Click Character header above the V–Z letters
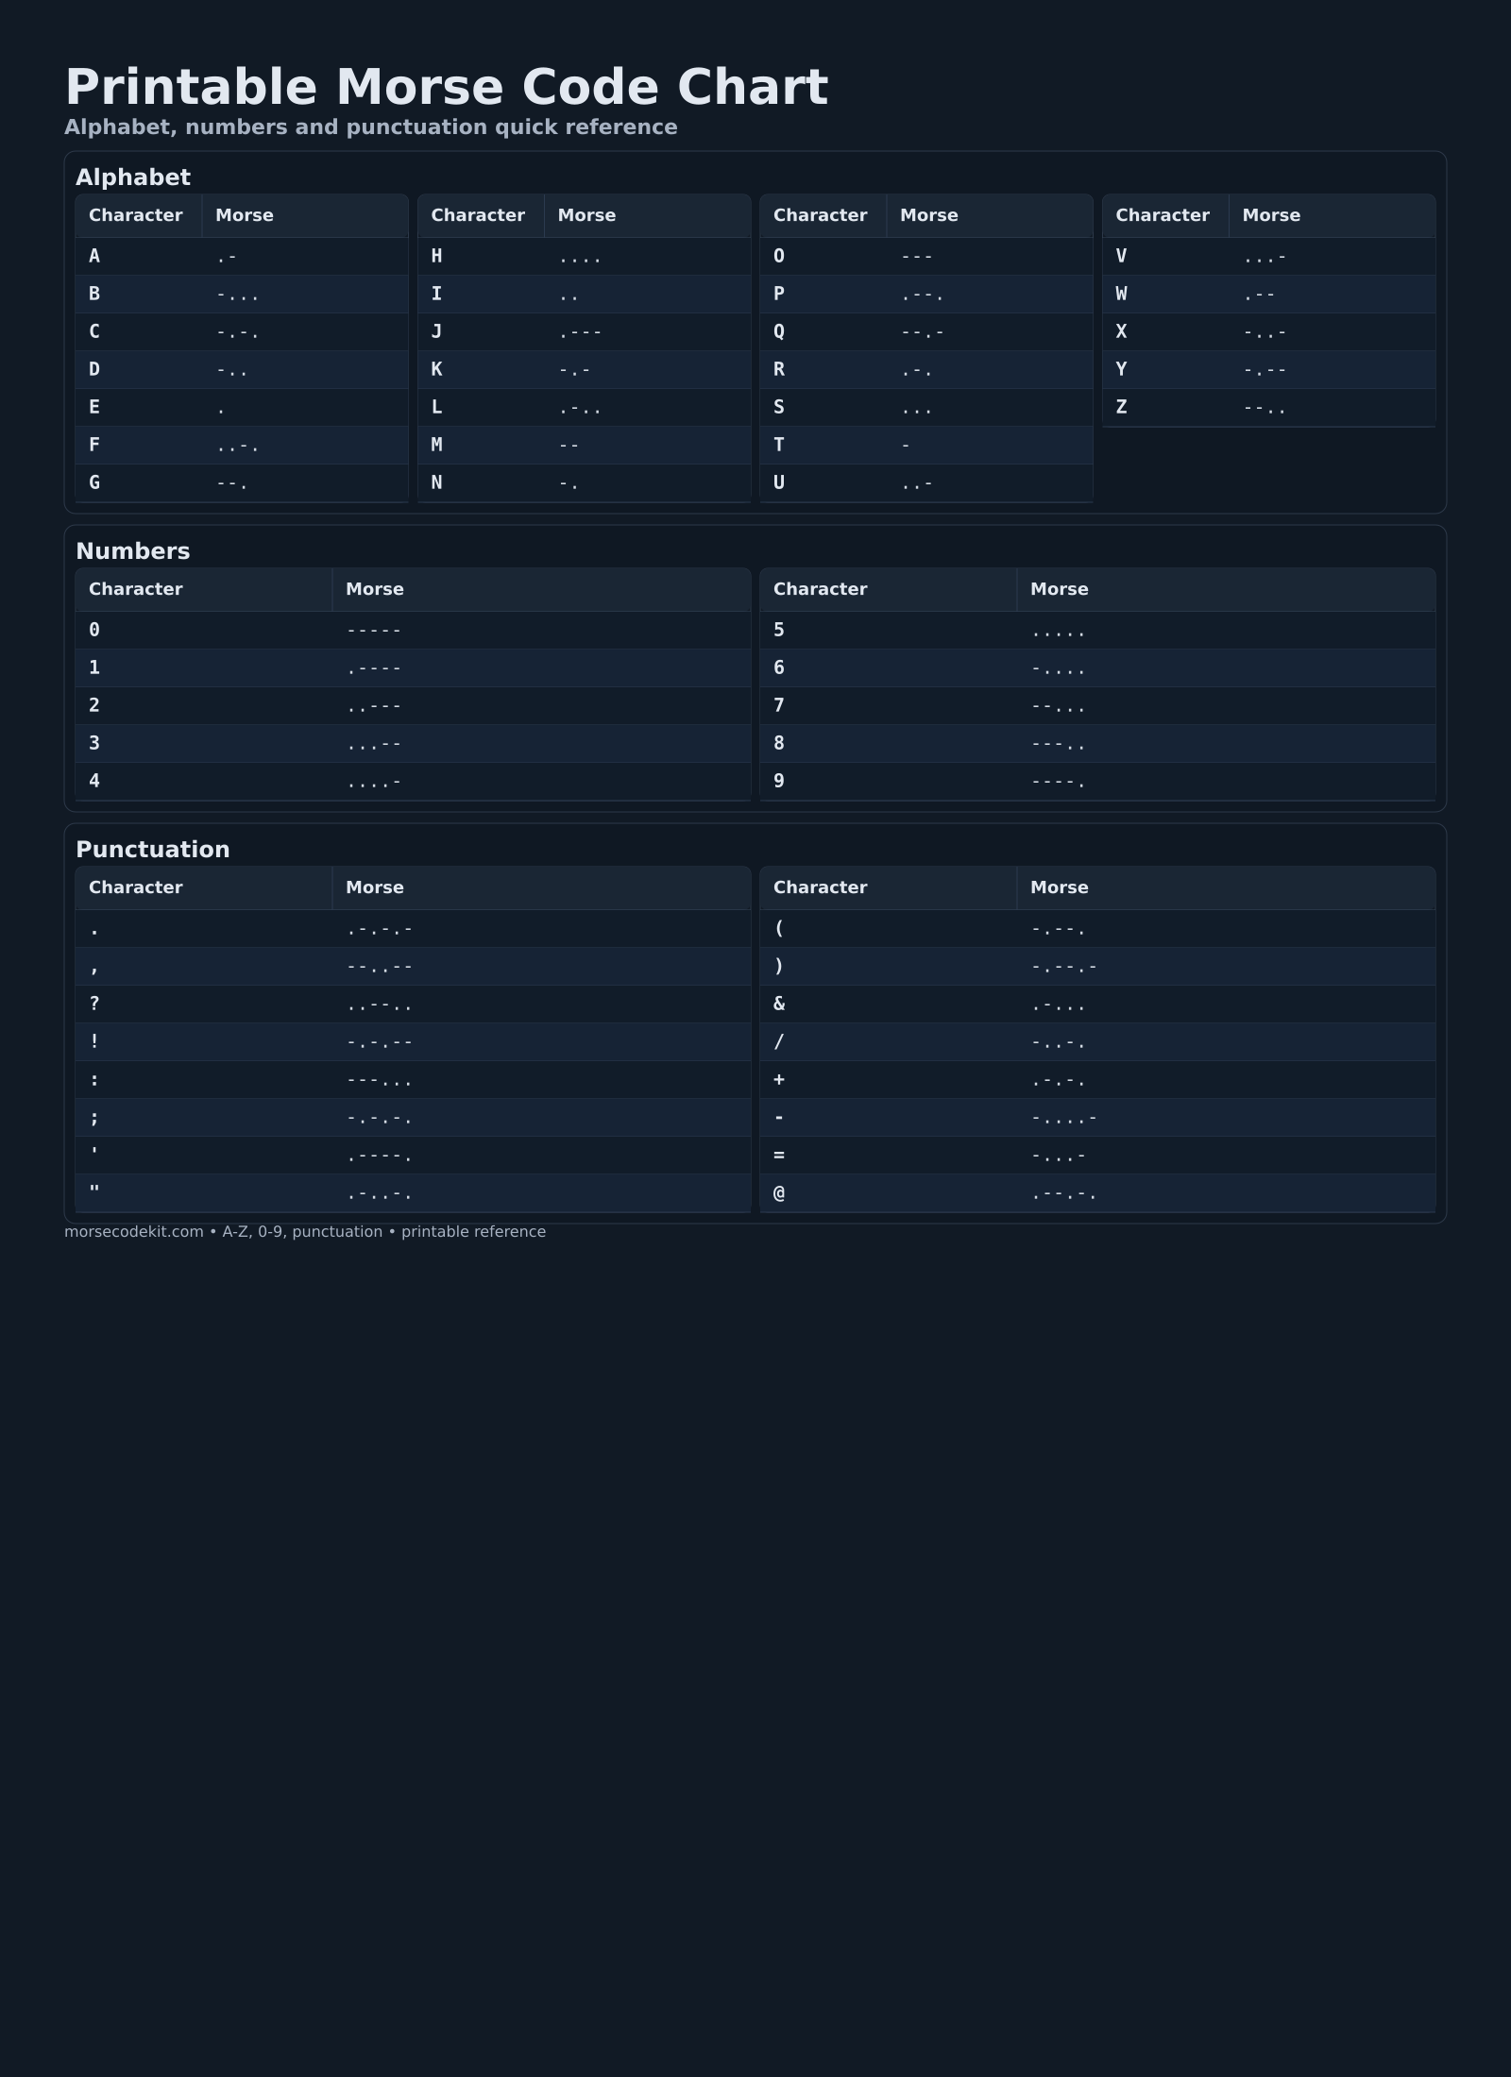The height and width of the screenshot is (2077, 1511). (1163, 215)
